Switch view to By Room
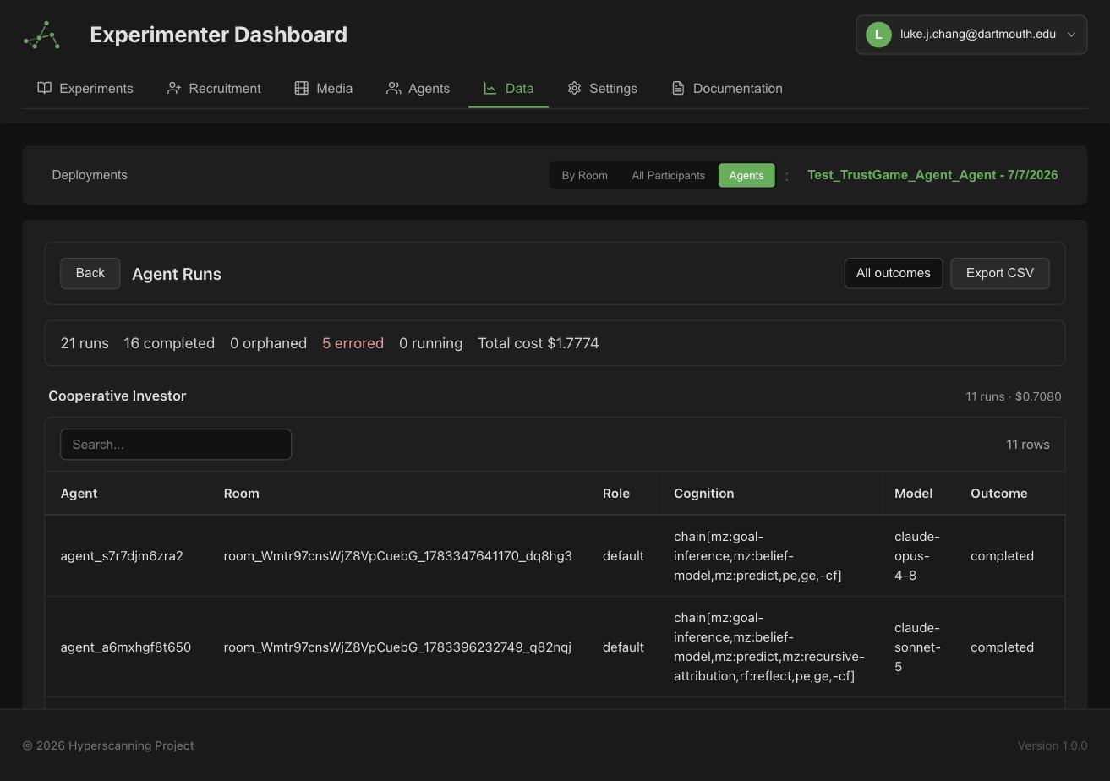Viewport: 1110px width, 781px height. 585,175
